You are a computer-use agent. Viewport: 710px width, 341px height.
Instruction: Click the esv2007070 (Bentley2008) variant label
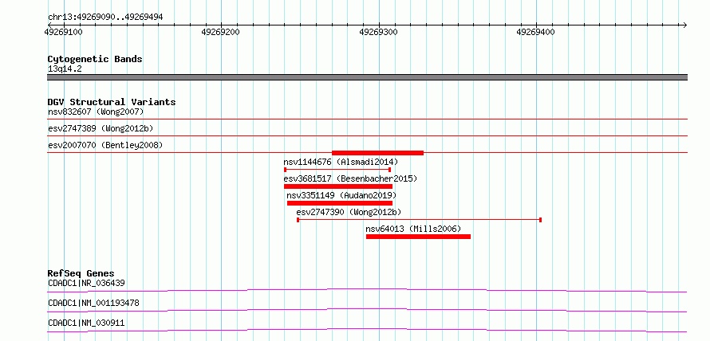[105, 145]
